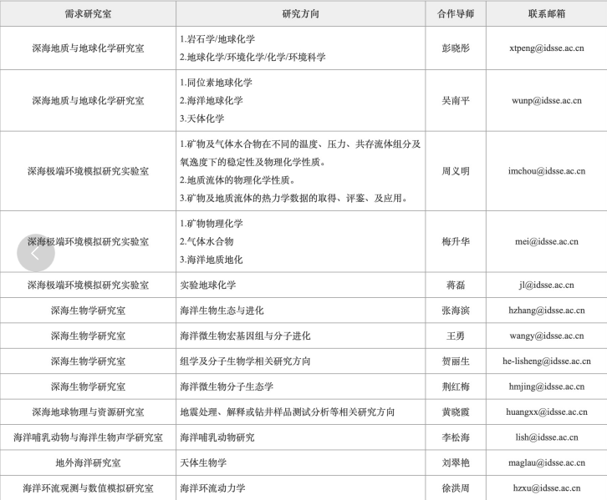This screenshot has height=500, width=607.
Task: Click email he-lisheng@idsse.ac.cn
Action: pos(547,361)
